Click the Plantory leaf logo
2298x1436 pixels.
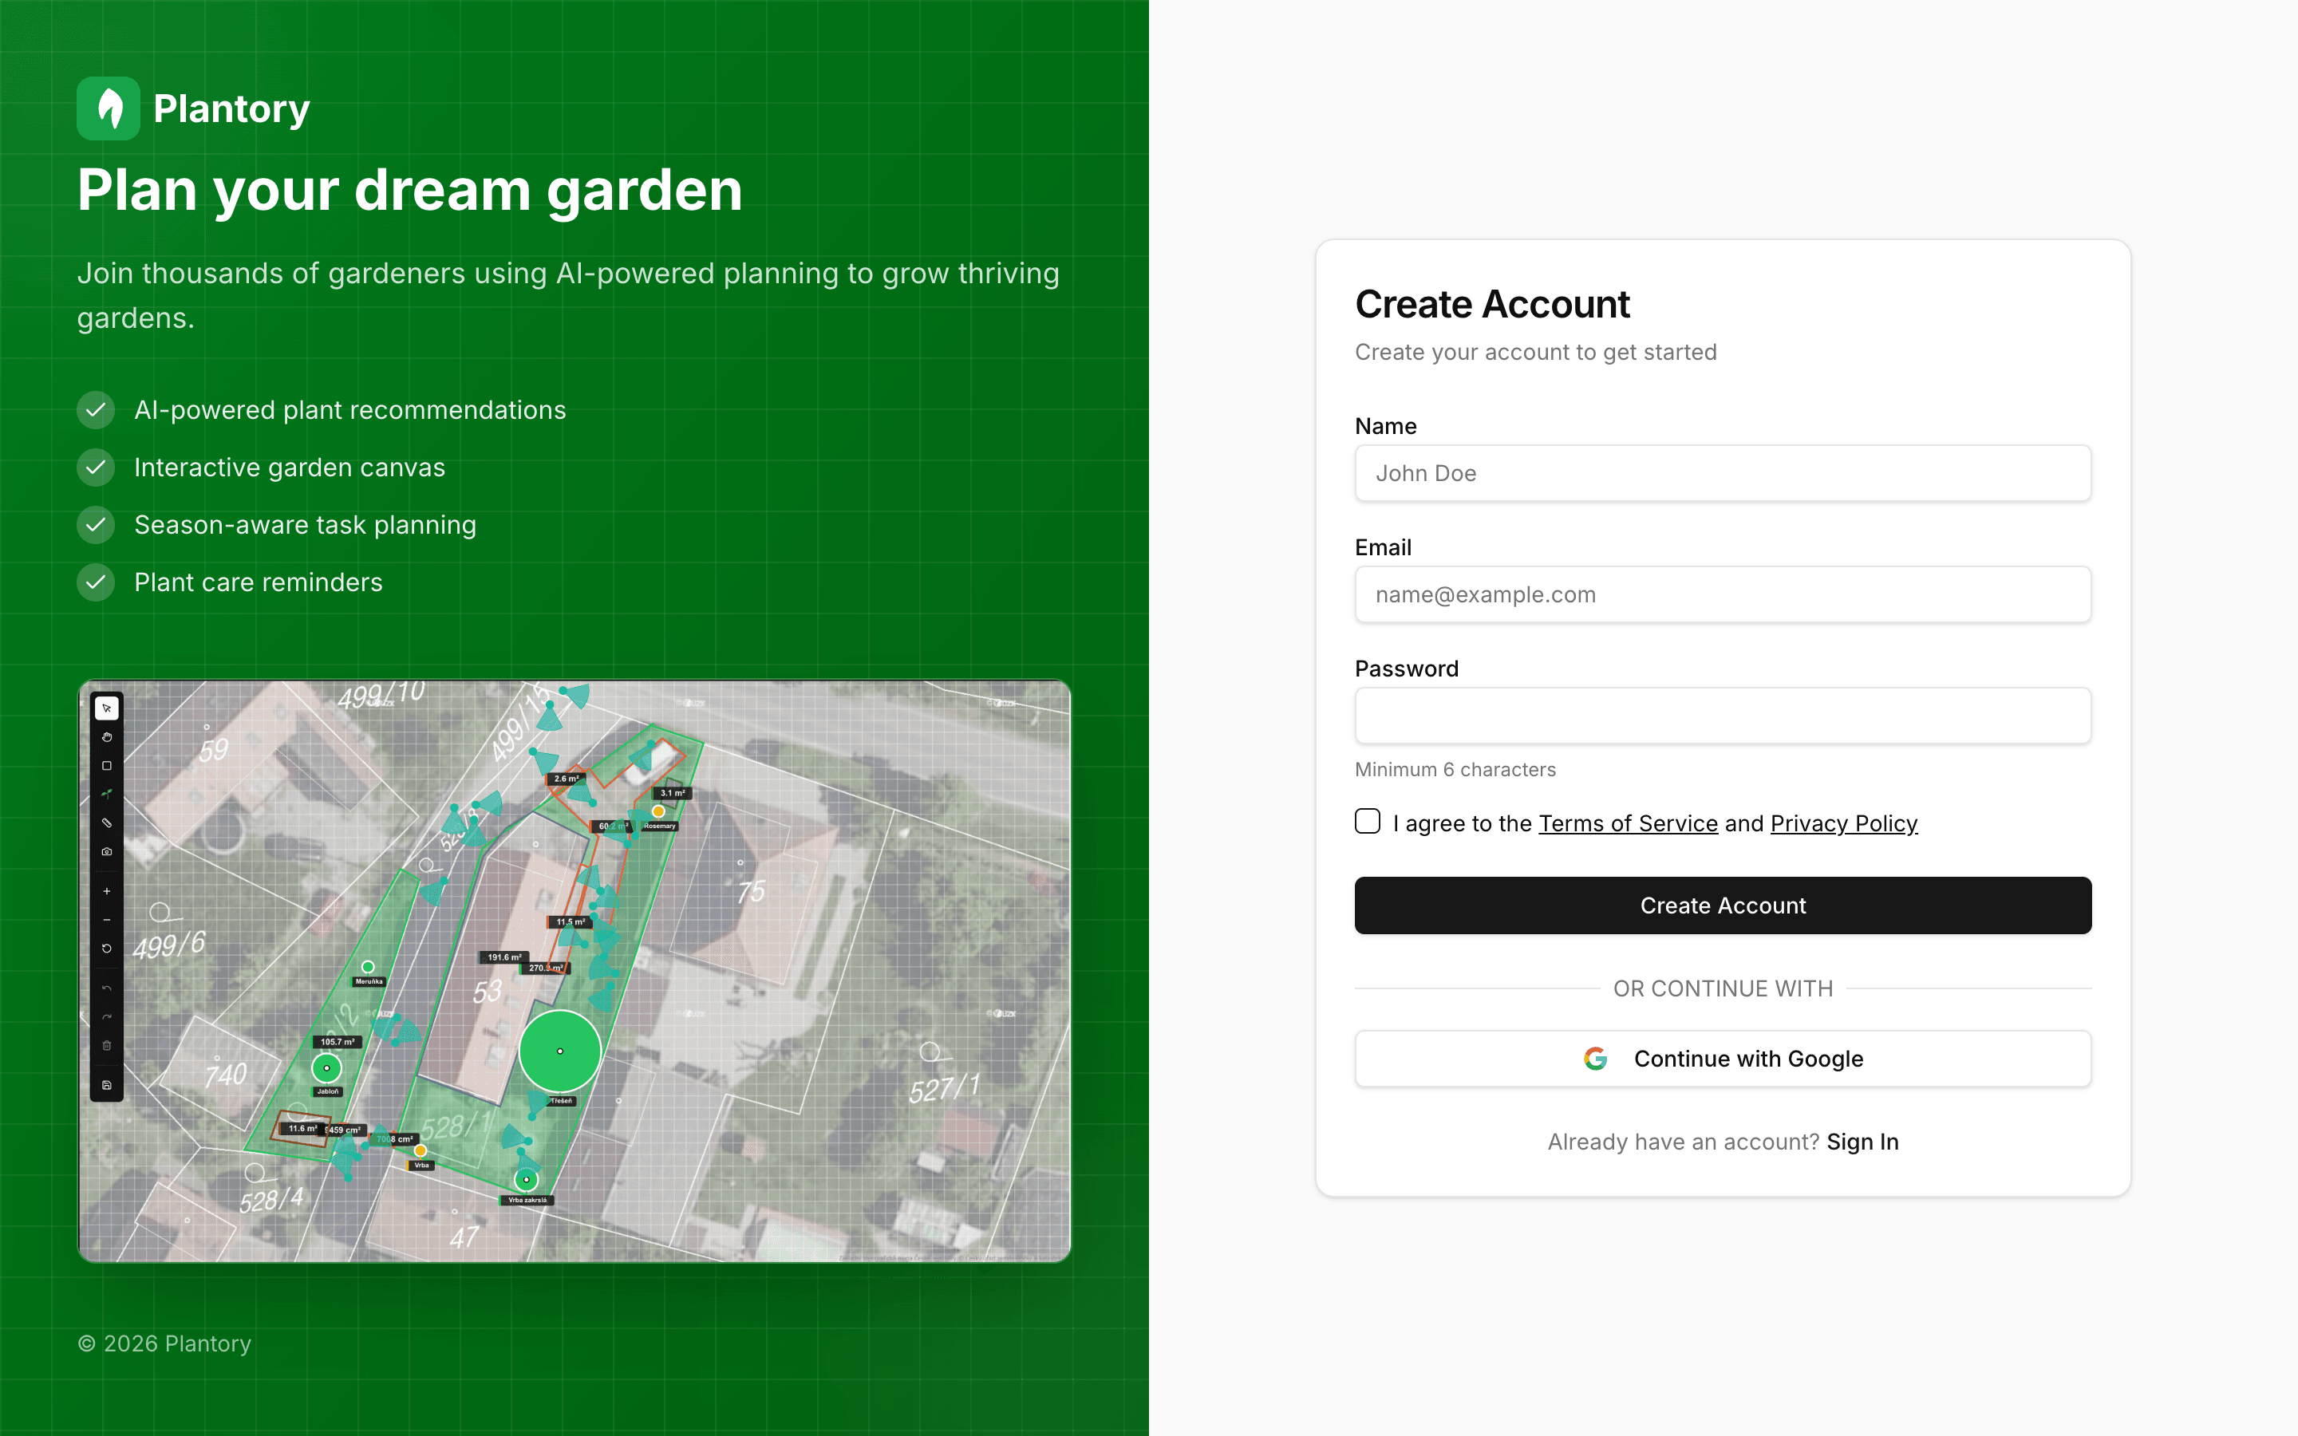pos(107,108)
